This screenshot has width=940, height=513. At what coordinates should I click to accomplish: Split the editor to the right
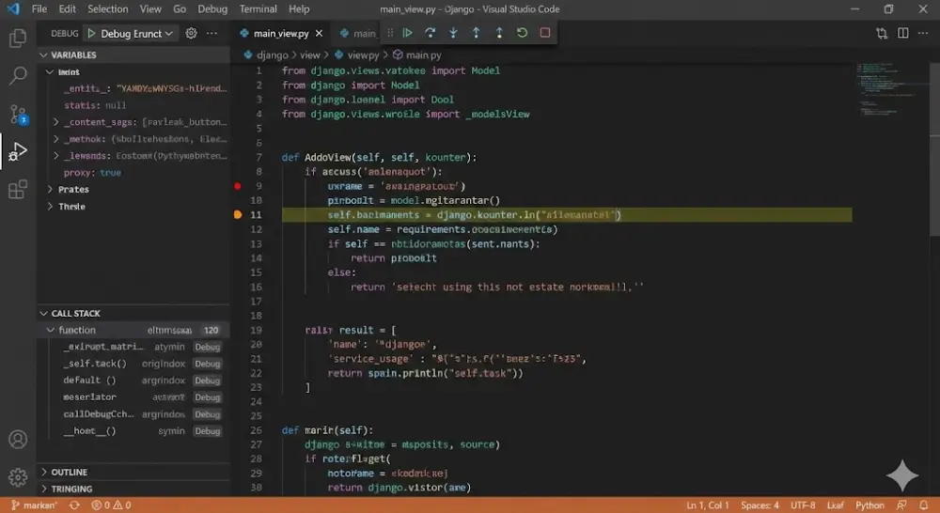pos(902,34)
